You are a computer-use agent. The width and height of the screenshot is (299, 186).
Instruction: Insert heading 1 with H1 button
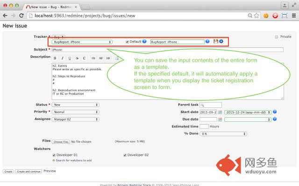coord(93,58)
